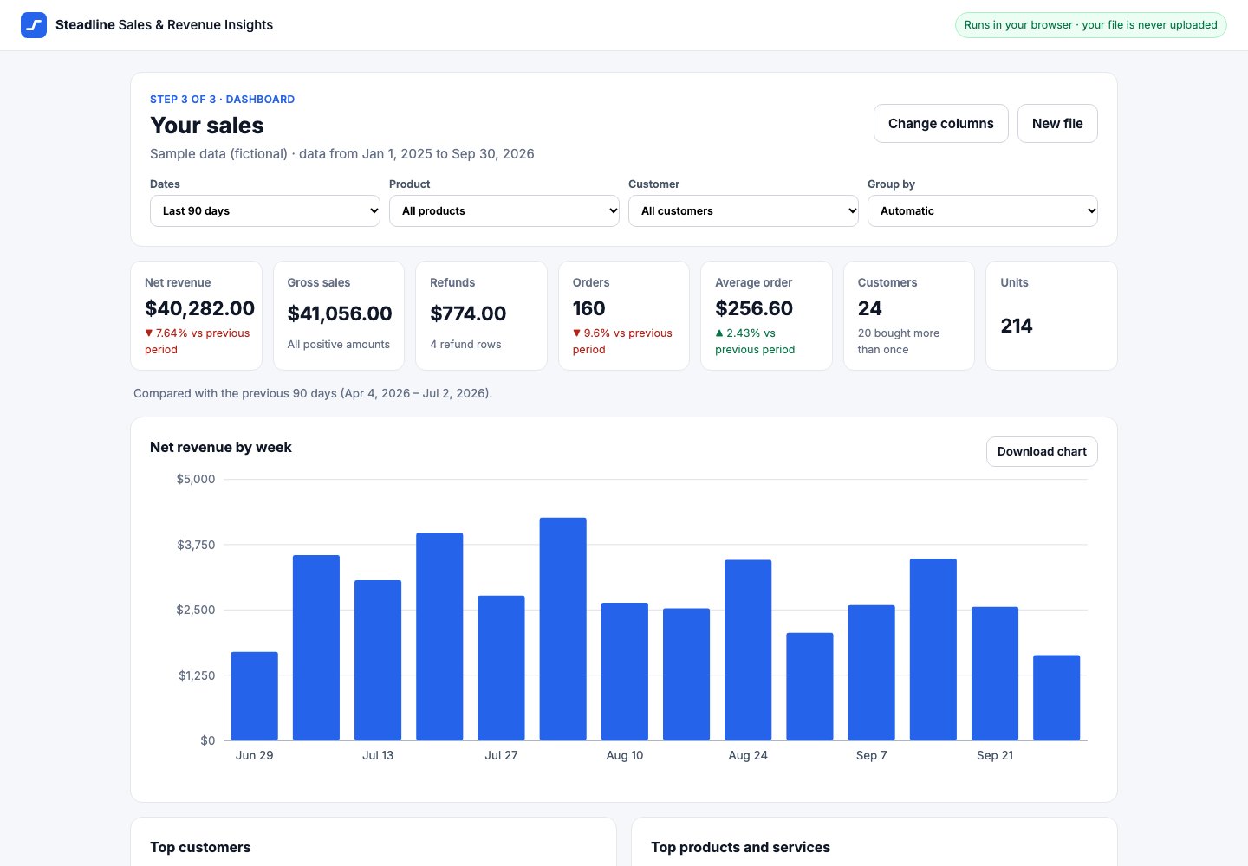Click the 2.43% vs previous period indicator

coord(755,341)
